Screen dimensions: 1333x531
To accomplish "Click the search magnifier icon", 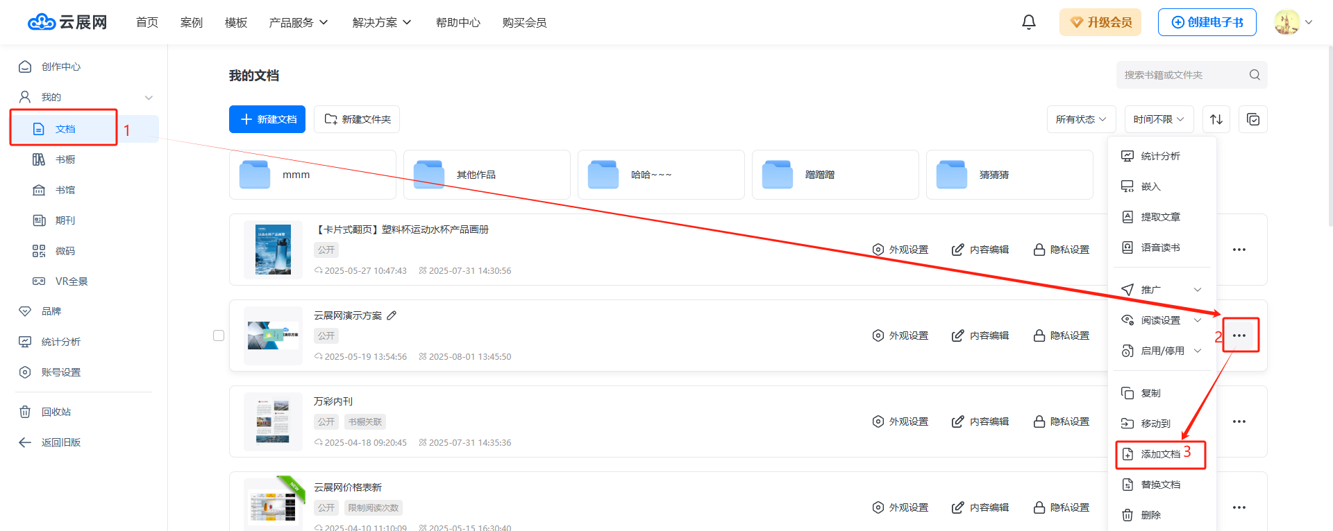I will 1255,75.
